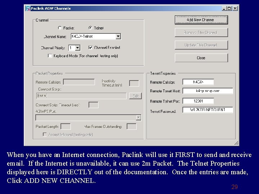The height and width of the screenshot is (194, 259).
Task: Click the window resize grip corner
Action: tap(236, 143)
